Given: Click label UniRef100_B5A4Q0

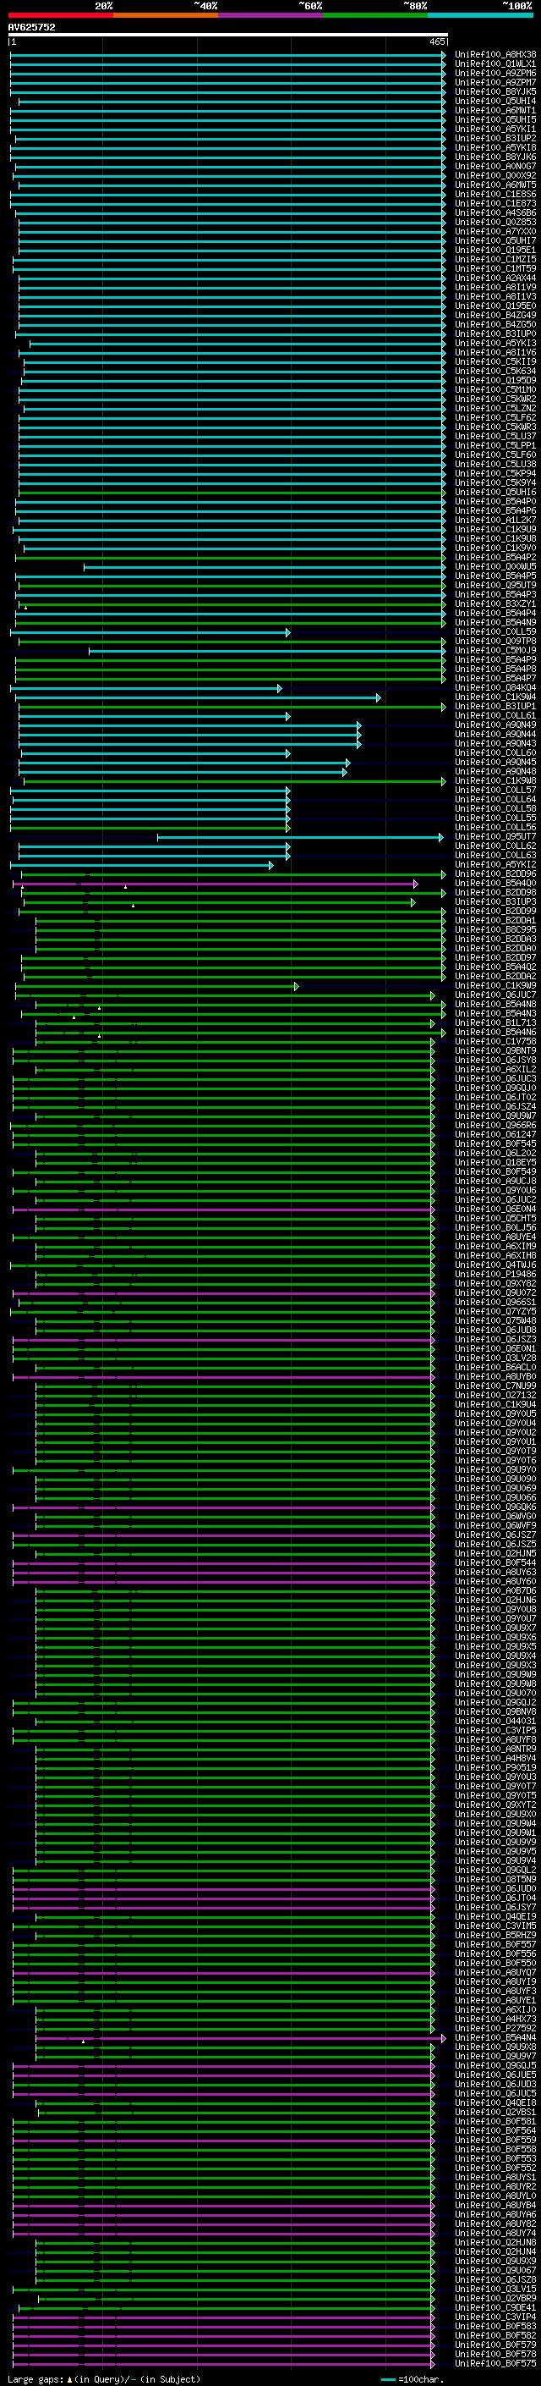Looking at the screenshot, I should point(495,884).
